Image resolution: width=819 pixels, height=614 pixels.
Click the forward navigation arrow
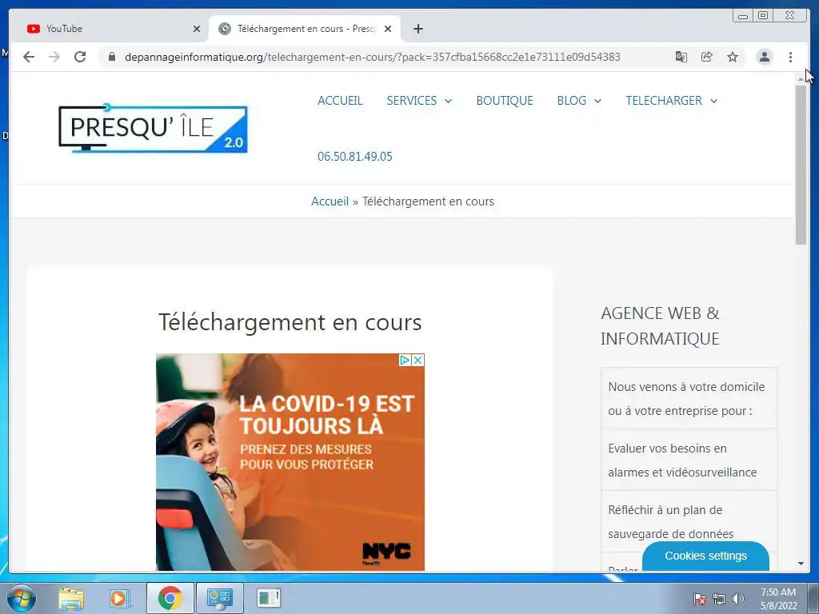54,57
